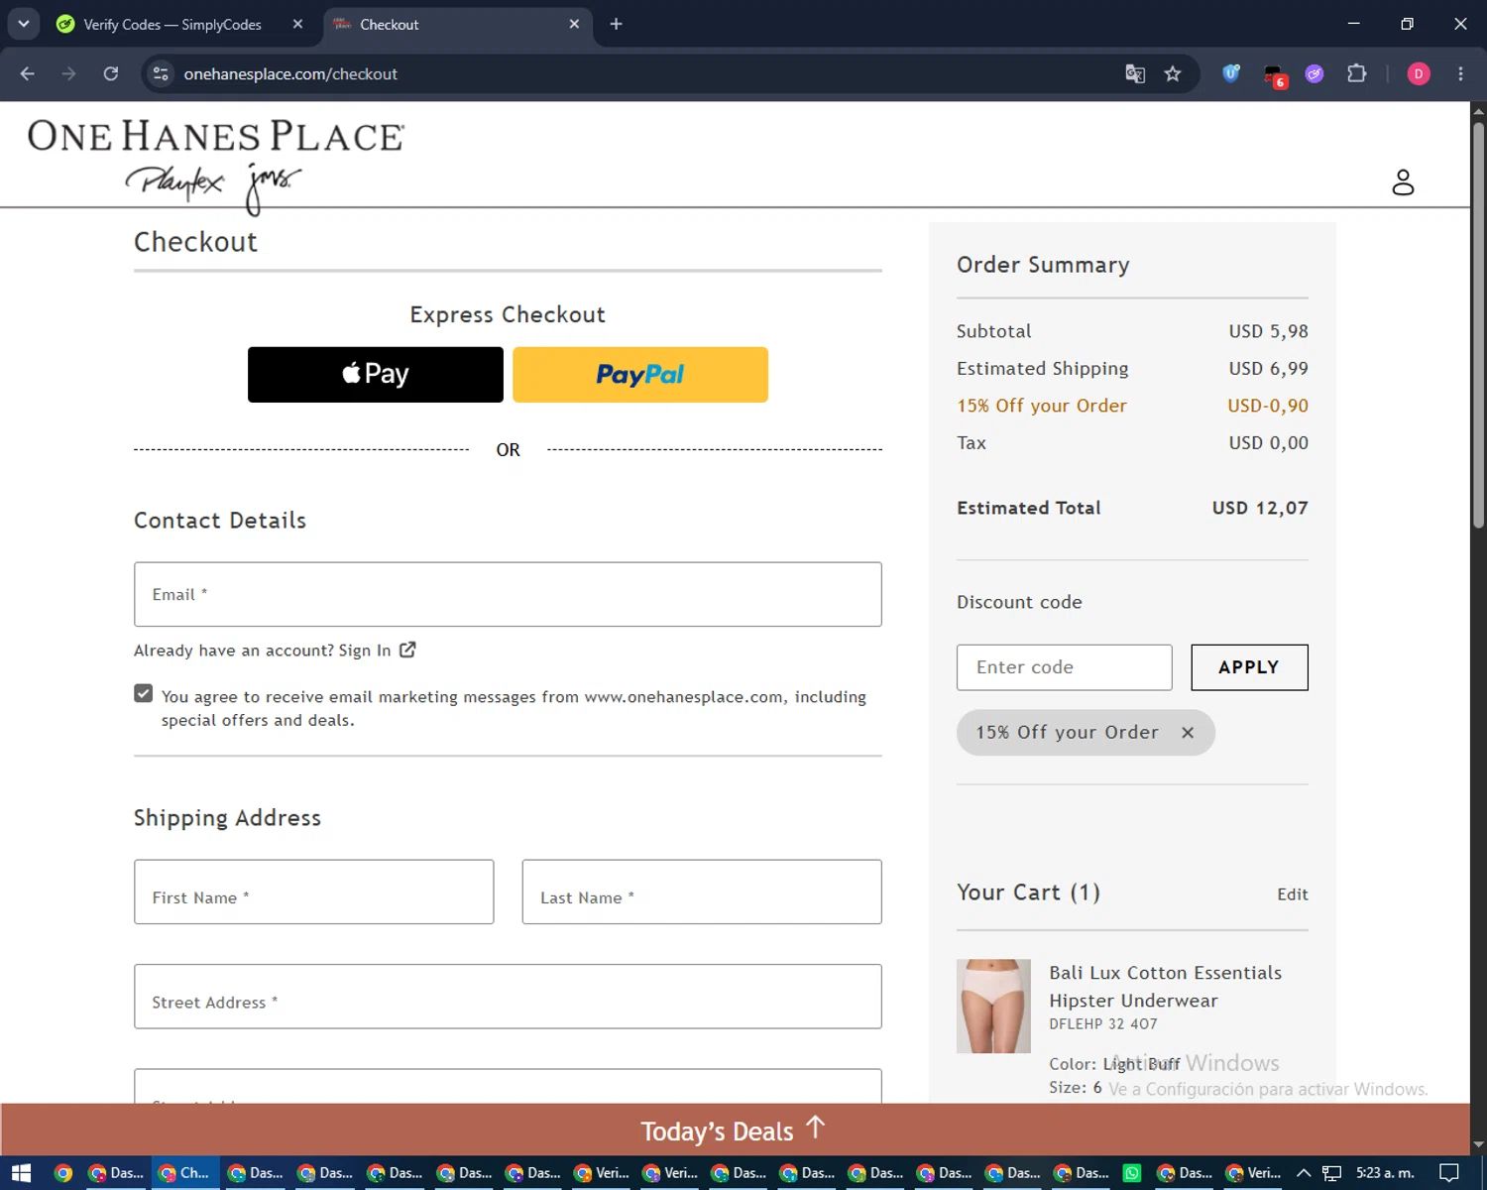Show hidden system tray icons
Viewport: 1487px width, 1190px height.
(x=1304, y=1173)
